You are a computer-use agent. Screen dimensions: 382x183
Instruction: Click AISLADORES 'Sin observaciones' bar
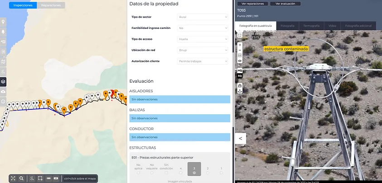(x=180, y=99)
